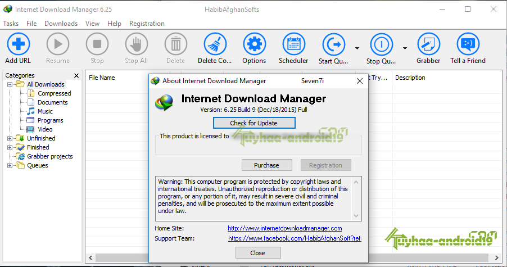Select the Programs category icon
This screenshot has width=507, height=267.
30,120
